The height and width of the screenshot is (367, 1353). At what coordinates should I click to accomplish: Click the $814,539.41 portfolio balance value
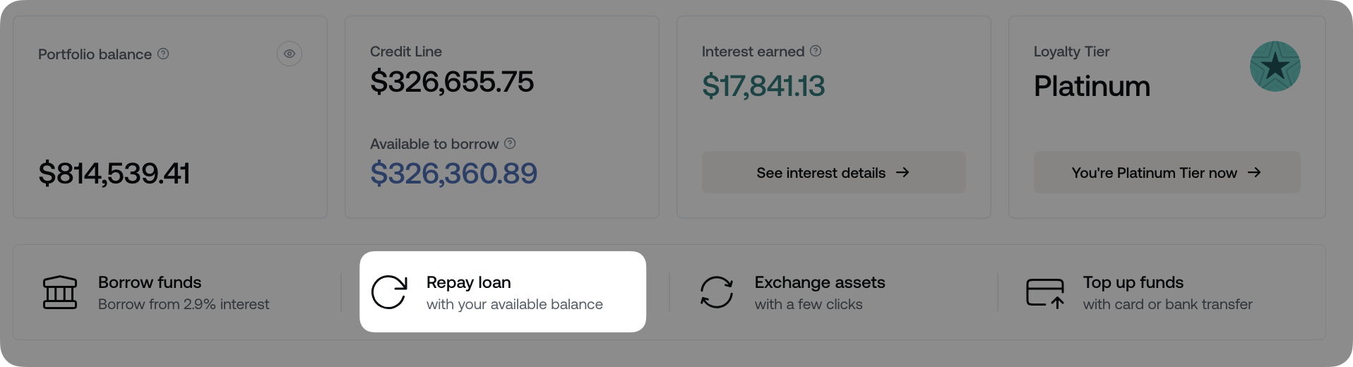pos(114,173)
